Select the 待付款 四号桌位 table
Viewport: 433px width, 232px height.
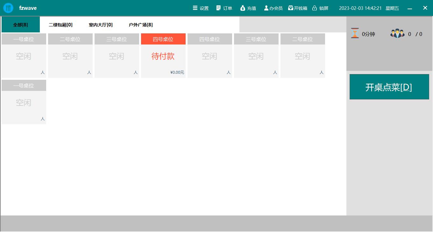pyautogui.click(x=163, y=56)
